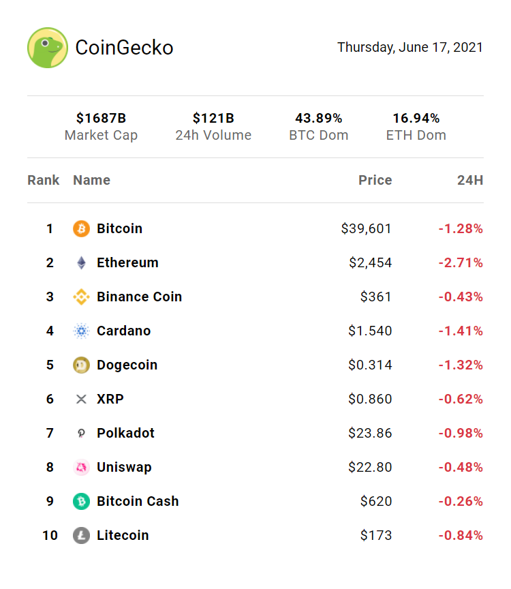
Task: Click the Dogecoin shiba icon
Action: (81, 365)
